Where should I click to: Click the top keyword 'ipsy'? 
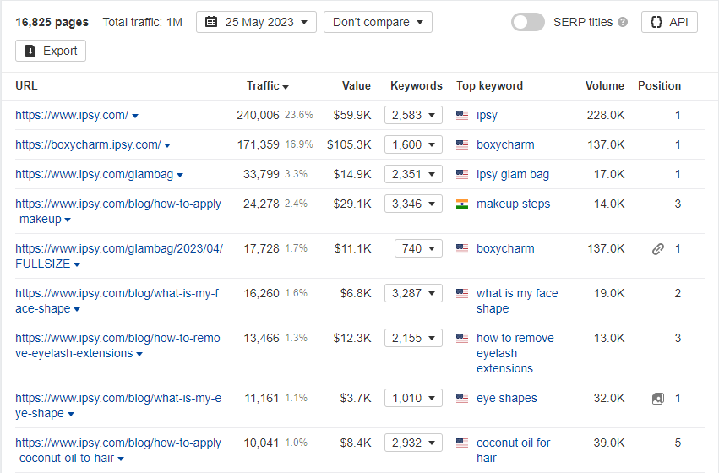pos(487,115)
